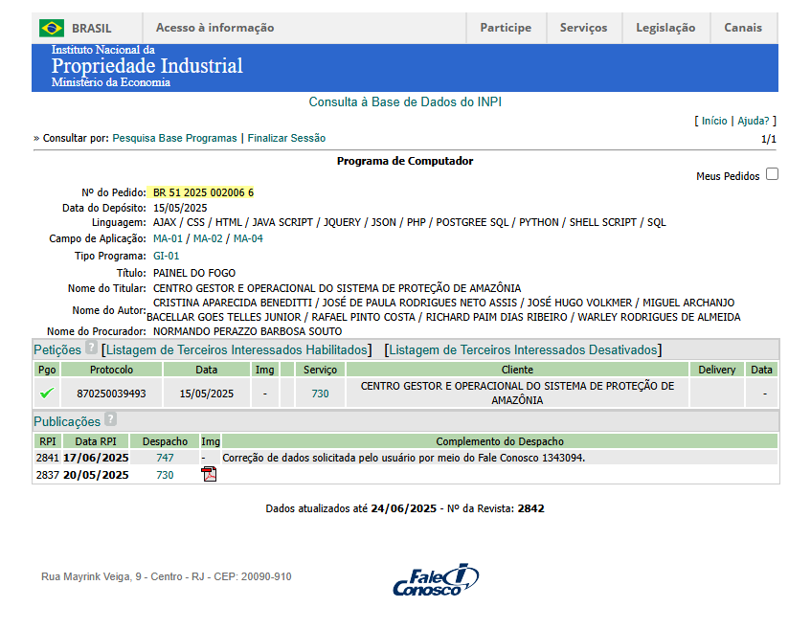Click the MA-01 application field link

coord(168,238)
